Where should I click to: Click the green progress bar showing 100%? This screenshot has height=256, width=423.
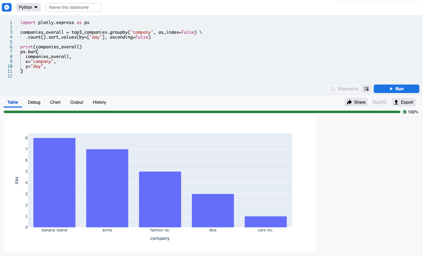coord(201,112)
